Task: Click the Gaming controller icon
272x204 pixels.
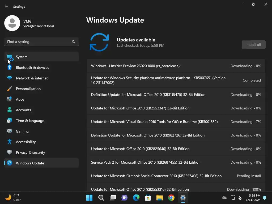Action: click(10, 131)
